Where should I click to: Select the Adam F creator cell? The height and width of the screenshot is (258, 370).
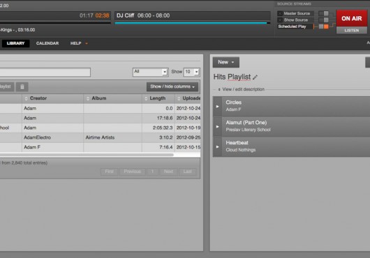(52, 147)
